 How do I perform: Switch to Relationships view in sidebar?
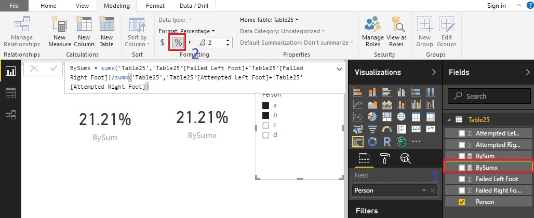coord(10,115)
